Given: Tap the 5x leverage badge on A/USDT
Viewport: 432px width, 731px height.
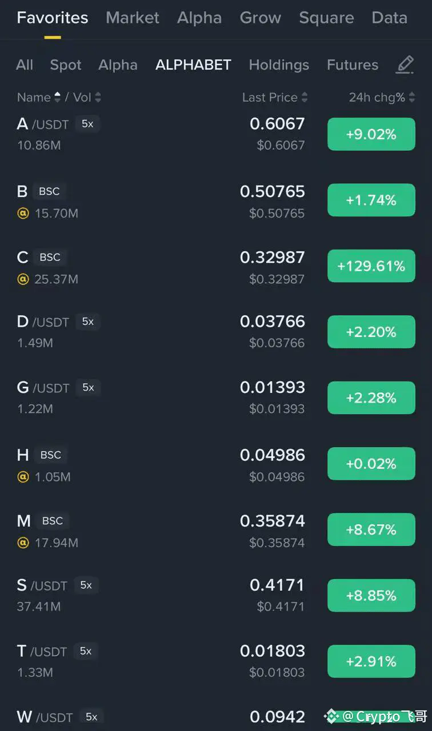Looking at the screenshot, I should point(87,124).
